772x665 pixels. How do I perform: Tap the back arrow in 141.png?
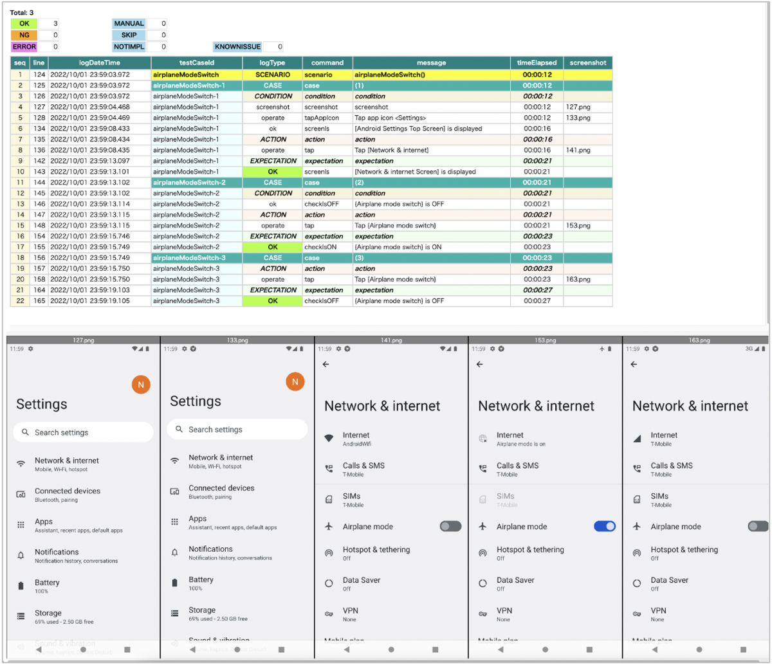(326, 364)
